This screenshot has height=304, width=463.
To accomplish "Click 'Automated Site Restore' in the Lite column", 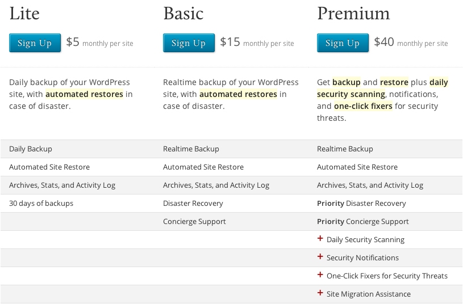I will pos(49,167).
